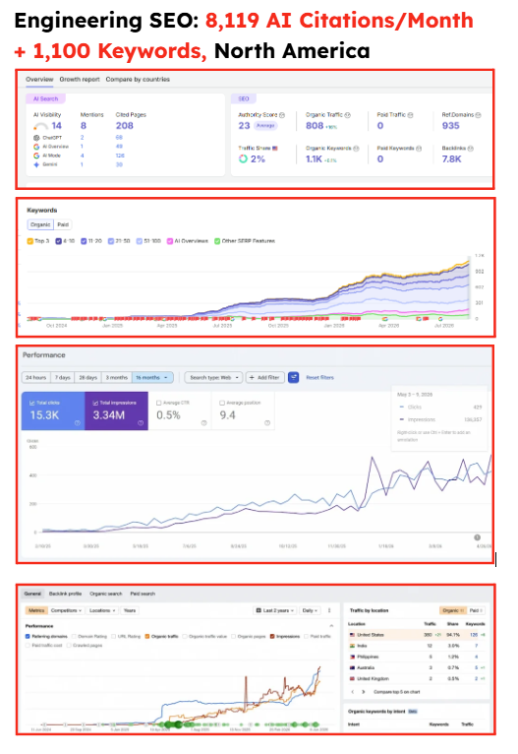
Task: Toggle the Other SERP Features legend checkbox
Action: click(217, 241)
